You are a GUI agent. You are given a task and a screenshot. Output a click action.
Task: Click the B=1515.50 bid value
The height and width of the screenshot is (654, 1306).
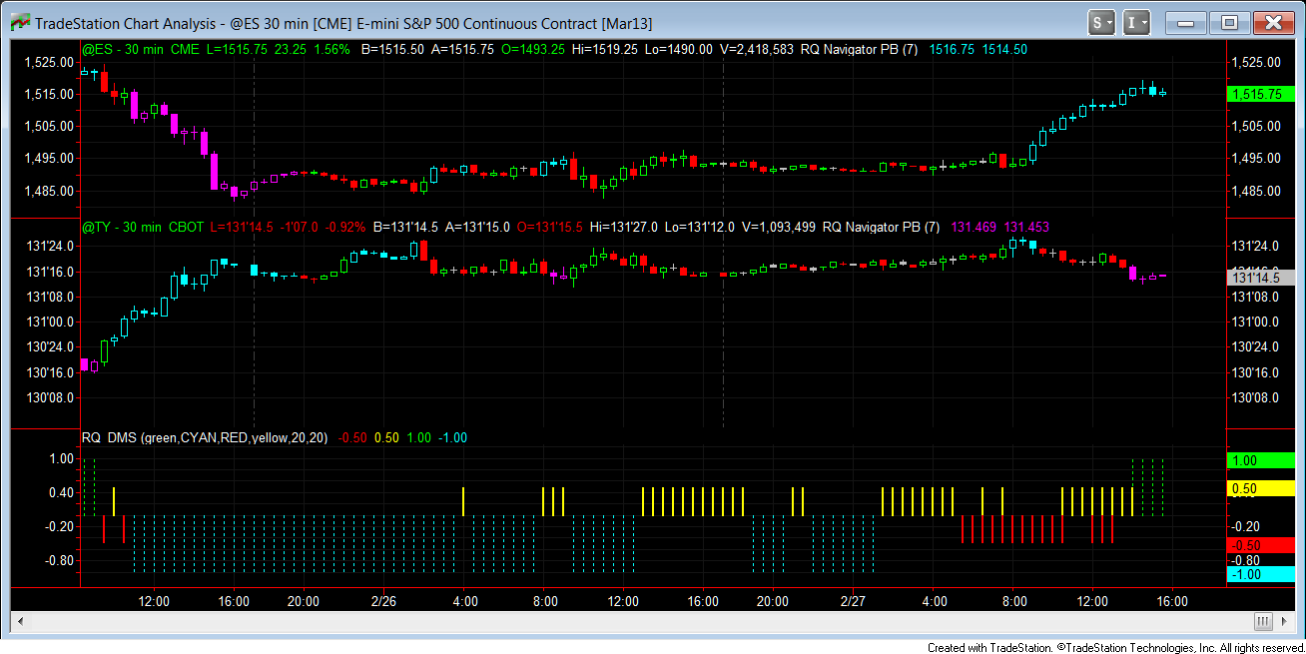click(390, 49)
